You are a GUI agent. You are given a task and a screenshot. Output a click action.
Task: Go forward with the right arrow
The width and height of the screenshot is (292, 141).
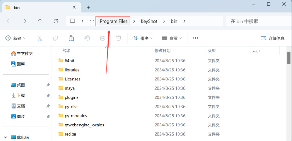coord(24,21)
